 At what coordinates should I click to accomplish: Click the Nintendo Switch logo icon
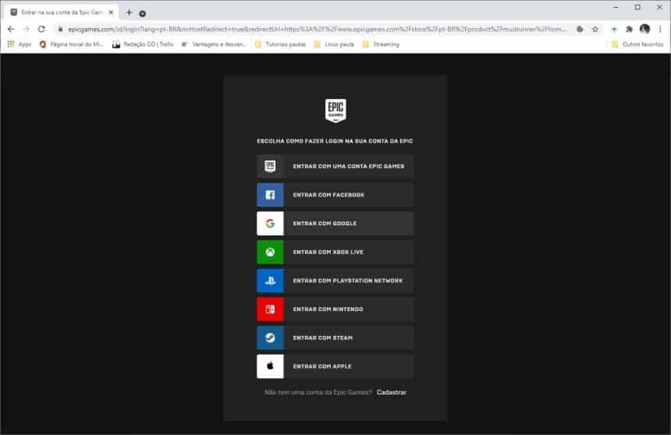(x=270, y=309)
